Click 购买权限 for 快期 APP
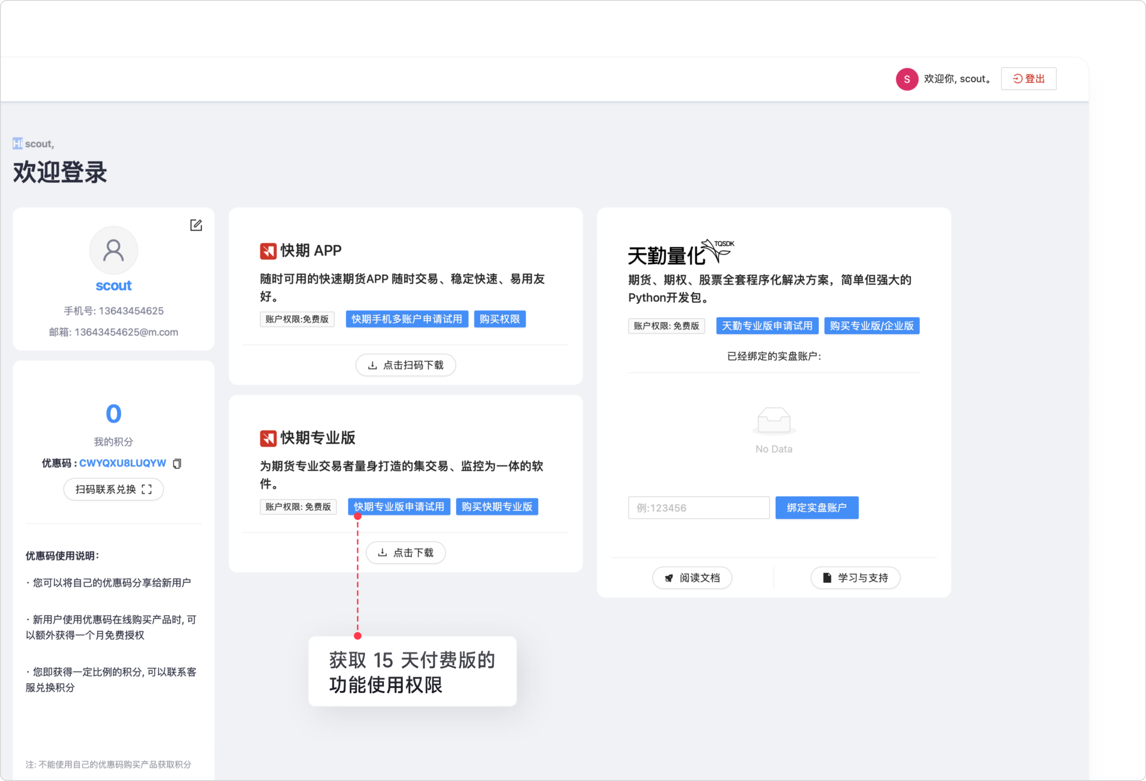The width and height of the screenshot is (1146, 781). pos(499,319)
